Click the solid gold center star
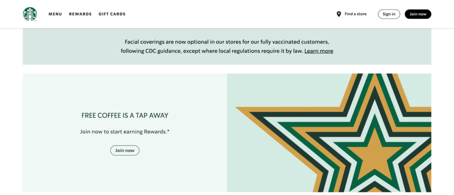The height and width of the screenshot is (195, 454). click(x=375, y=156)
